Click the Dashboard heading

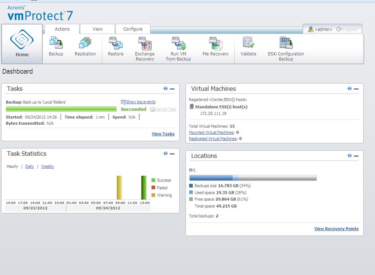(x=18, y=71)
